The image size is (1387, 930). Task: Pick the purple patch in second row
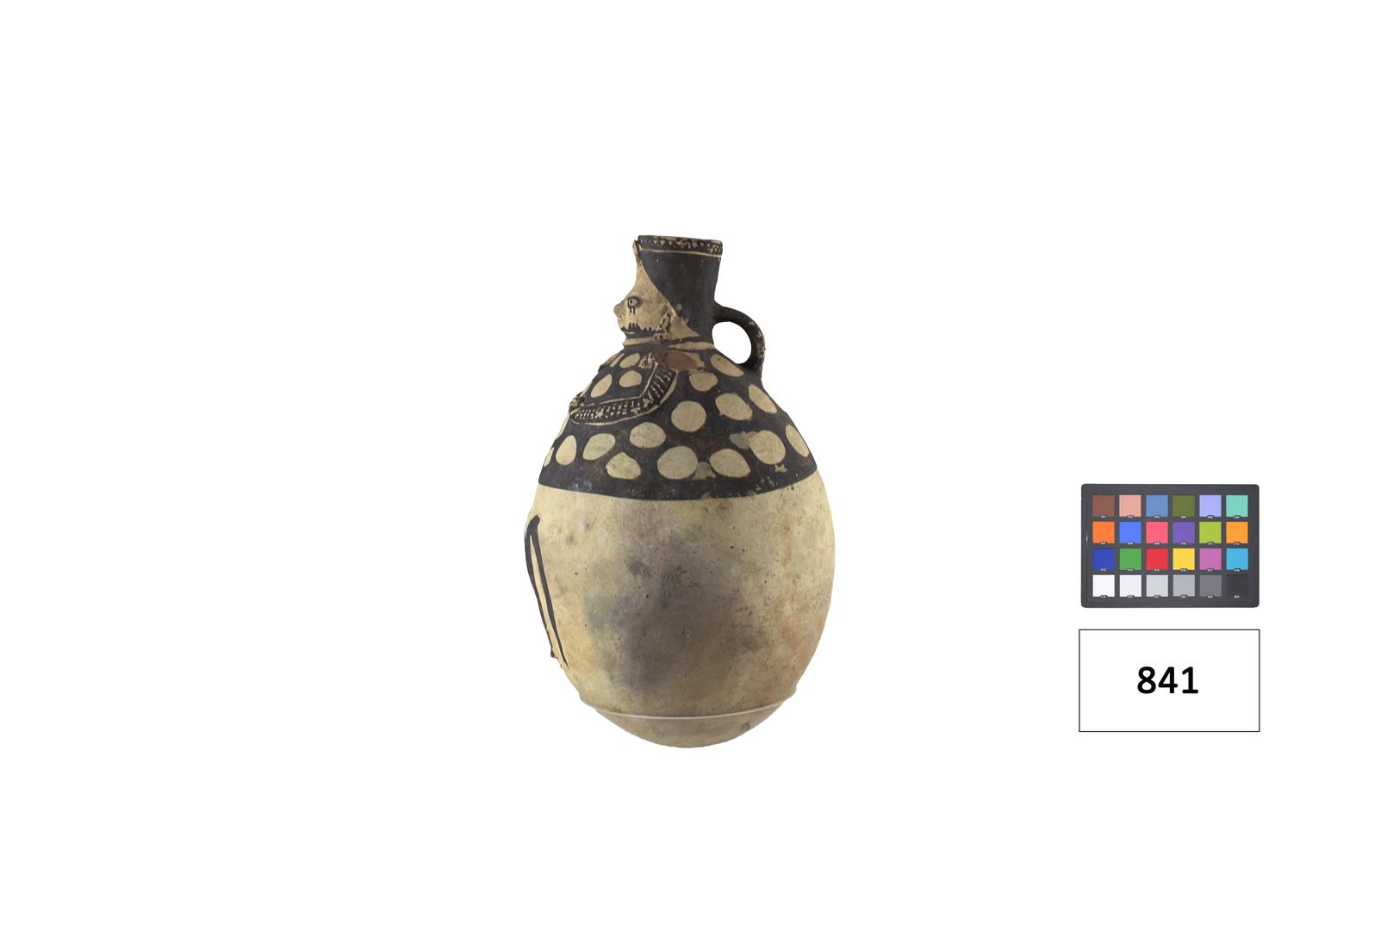click(x=1184, y=532)
